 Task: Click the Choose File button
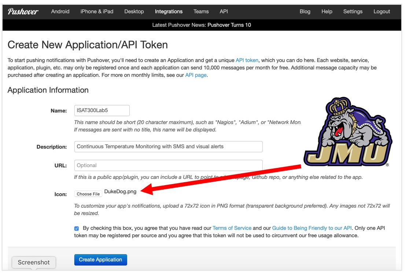tap(88, 194)
